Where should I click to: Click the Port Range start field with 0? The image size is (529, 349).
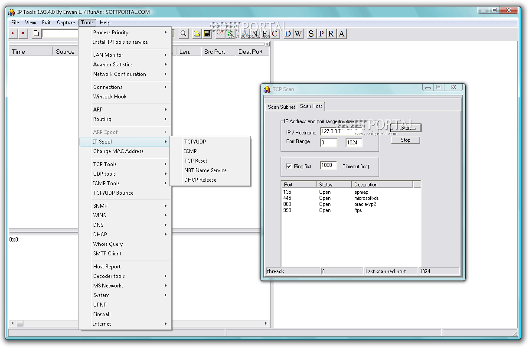tap(329, 143)
